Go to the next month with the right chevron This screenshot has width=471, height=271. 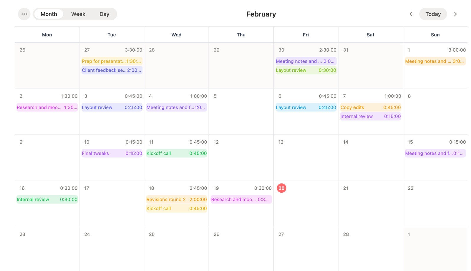(x=455, y=14)
